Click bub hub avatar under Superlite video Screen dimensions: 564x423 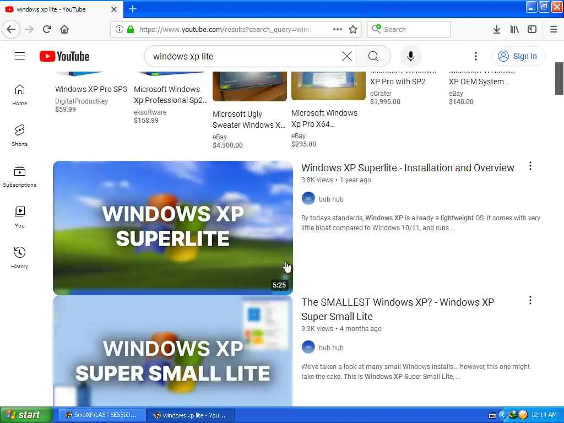pyautogui.click(x=308, y=198)
